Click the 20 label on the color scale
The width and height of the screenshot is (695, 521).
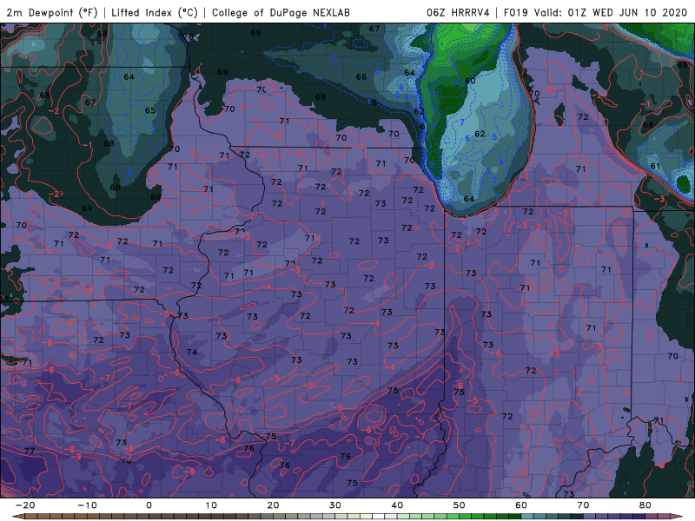point(273,505)
